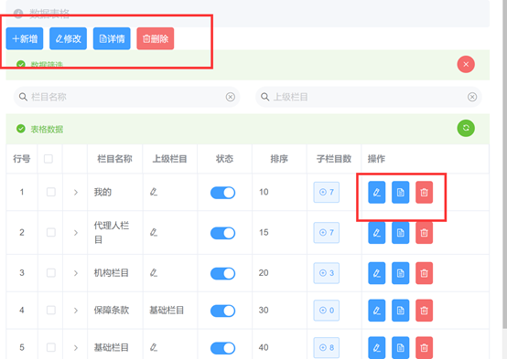Open sub-column count 8 for row 5
The width and height of the screenshot is (507, 359).
click(326, 347)
